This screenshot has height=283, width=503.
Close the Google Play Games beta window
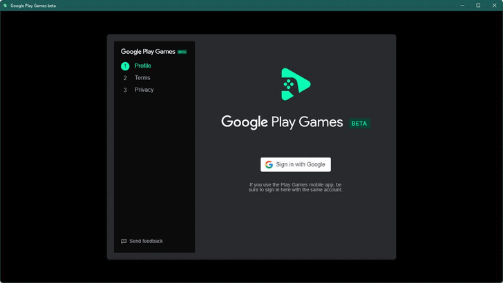[494, 6]
